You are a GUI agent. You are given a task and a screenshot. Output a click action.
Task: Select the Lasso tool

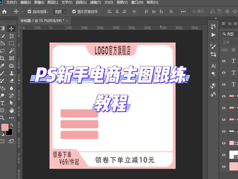[x=2, y=51]
